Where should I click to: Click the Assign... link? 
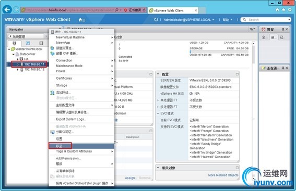(x=131, y=178)
